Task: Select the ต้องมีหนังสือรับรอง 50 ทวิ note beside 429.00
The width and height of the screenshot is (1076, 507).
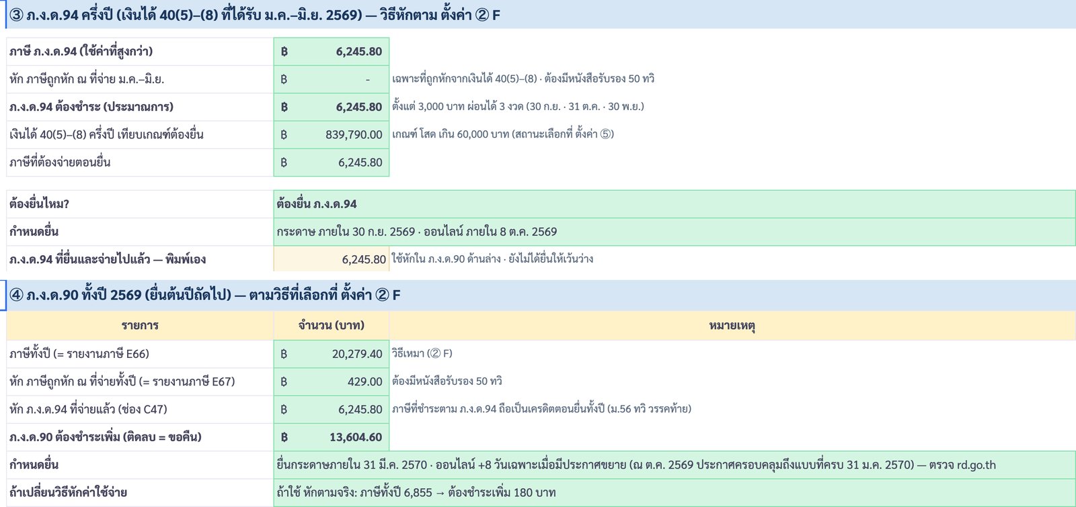Action: pyautogui.click(x=447, y=381)
